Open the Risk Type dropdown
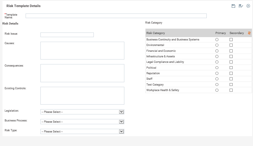Viewport: 253px width, 146px height. tap(82, 131)
